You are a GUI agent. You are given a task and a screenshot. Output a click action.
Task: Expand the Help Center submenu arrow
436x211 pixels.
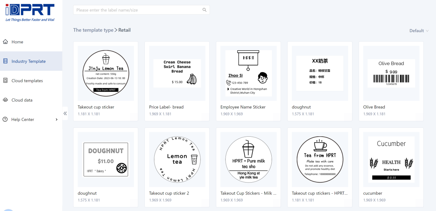(x=57, y=120)
